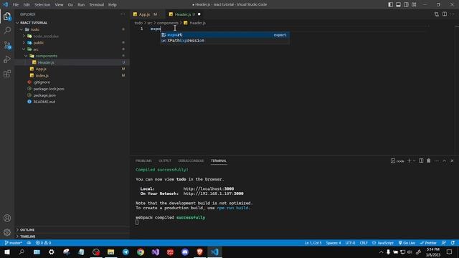Open the Accounts menu icon
The height and width of the screenshot is (258, 459).
[x=7, y=218]
